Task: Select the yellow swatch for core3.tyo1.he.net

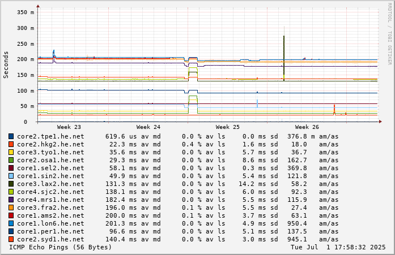Action: pos(11,152)
